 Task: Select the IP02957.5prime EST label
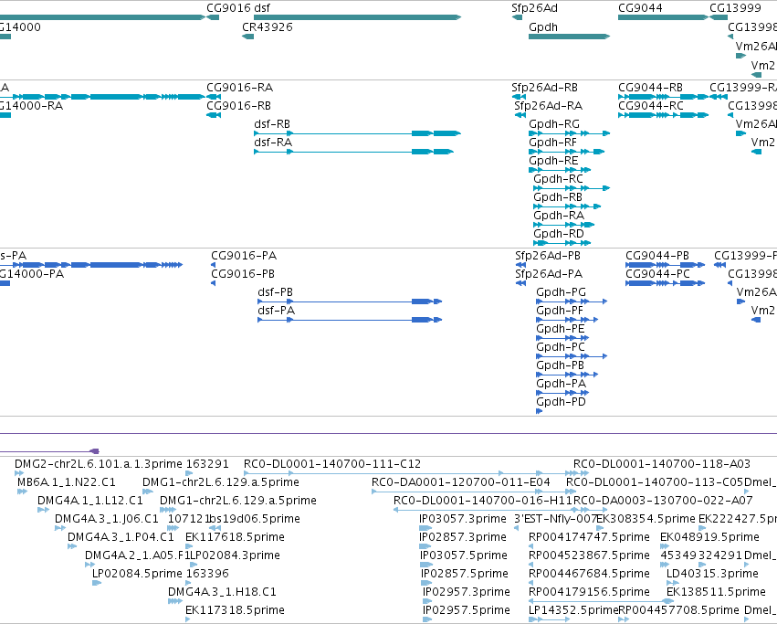click(467, 610)
